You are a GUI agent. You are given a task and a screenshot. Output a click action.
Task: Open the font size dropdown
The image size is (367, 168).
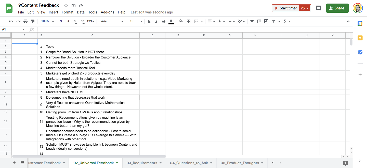(136, 21)
